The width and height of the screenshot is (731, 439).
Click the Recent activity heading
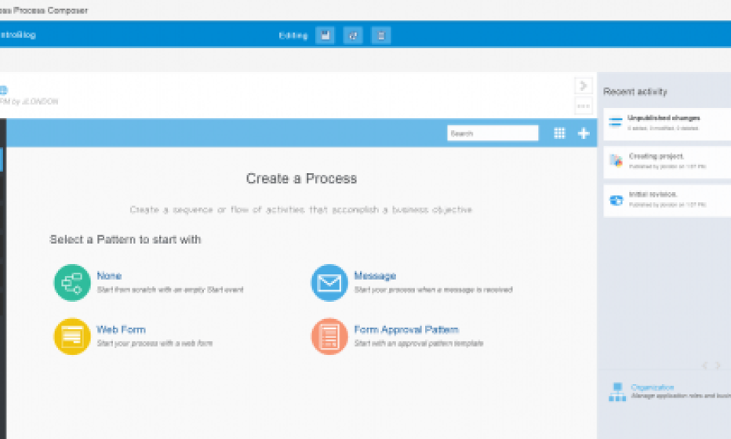point(635,92)
